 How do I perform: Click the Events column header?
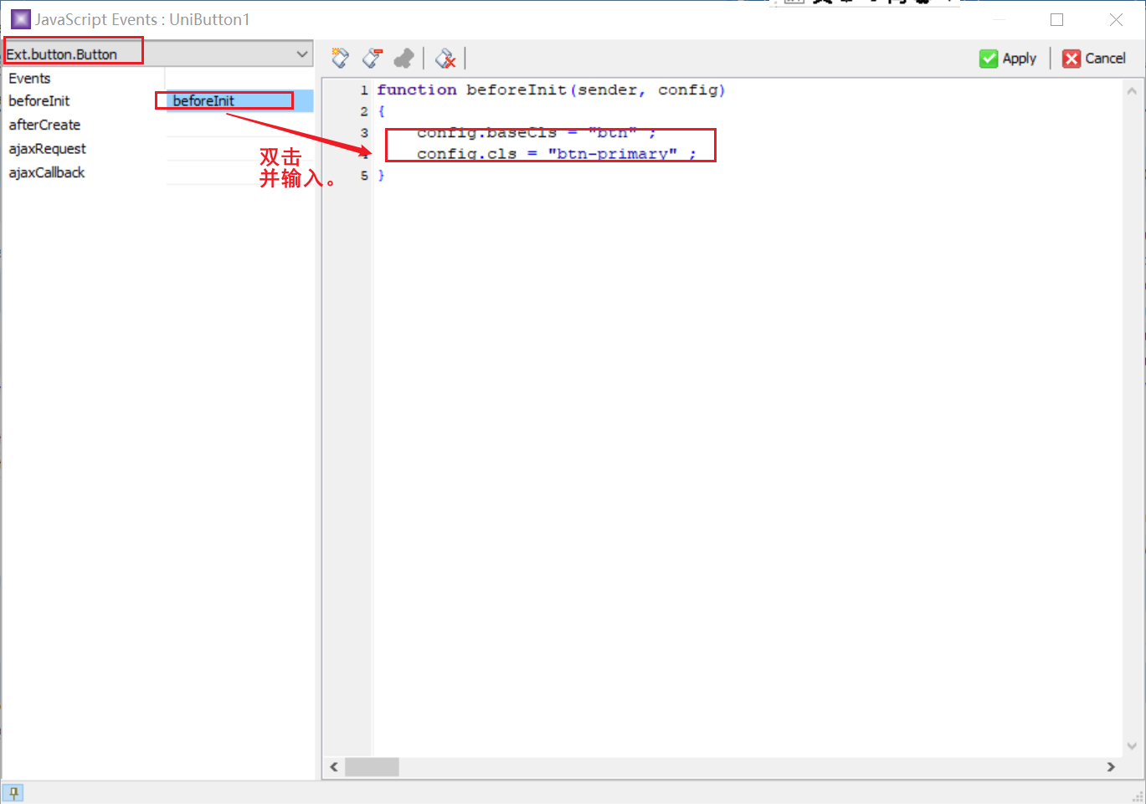coord(29,78)
